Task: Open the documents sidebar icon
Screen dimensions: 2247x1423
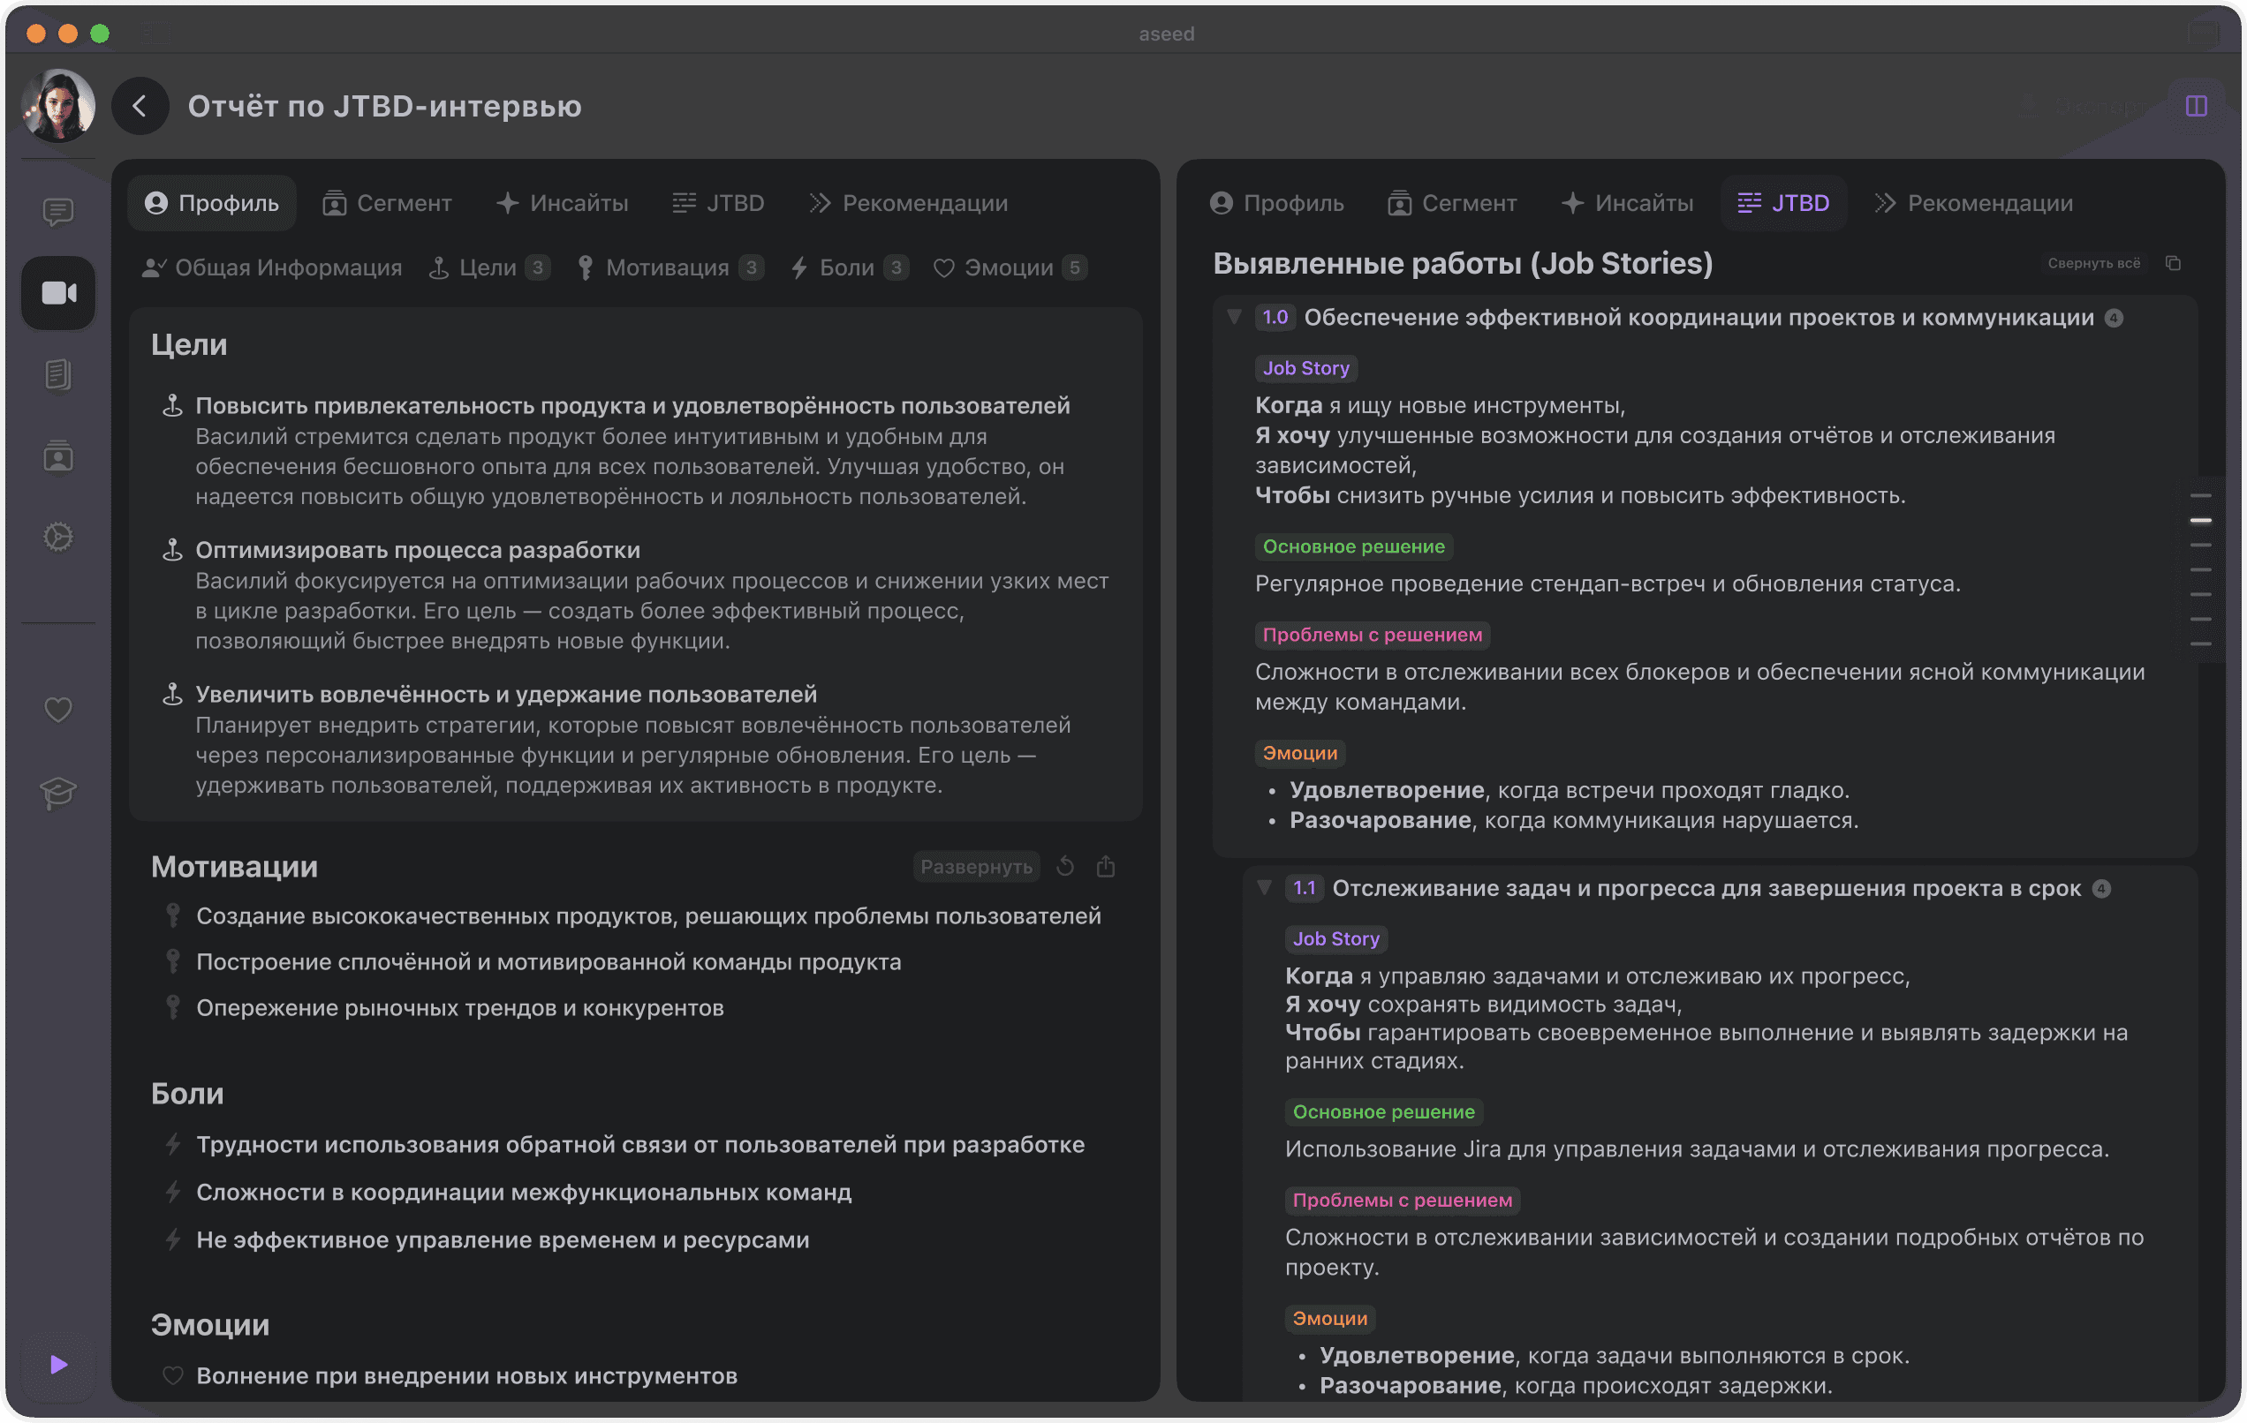Action: 58,375
